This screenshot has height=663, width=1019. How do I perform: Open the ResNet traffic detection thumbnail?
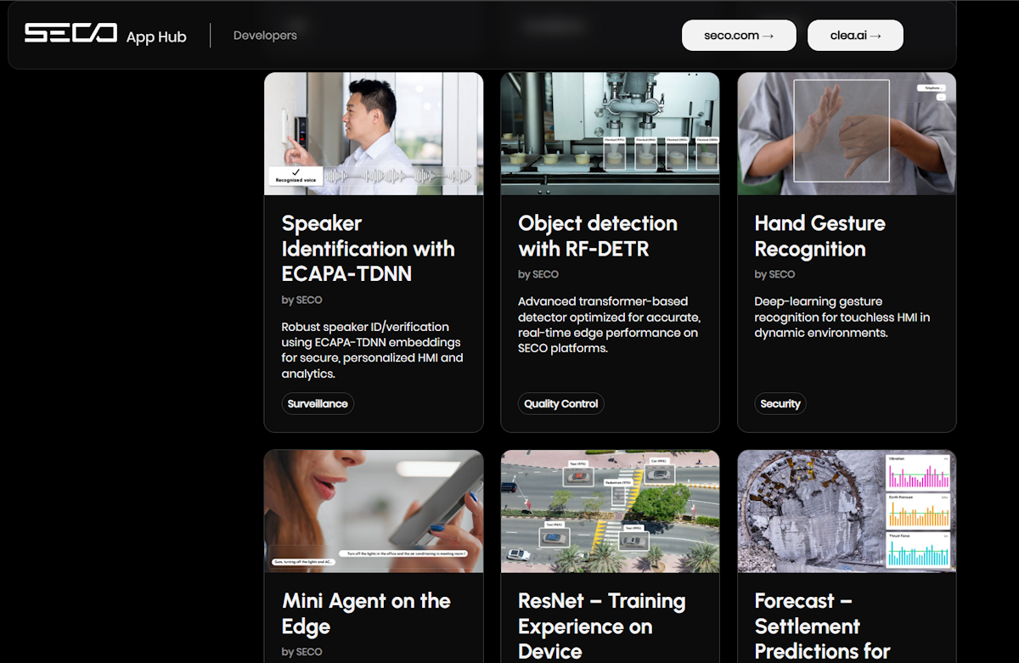pyautogui.click(x=610, y=511)
